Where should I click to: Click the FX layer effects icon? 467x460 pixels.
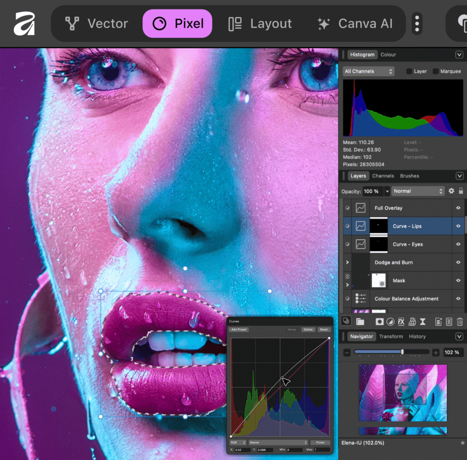(x=401, y=322)
